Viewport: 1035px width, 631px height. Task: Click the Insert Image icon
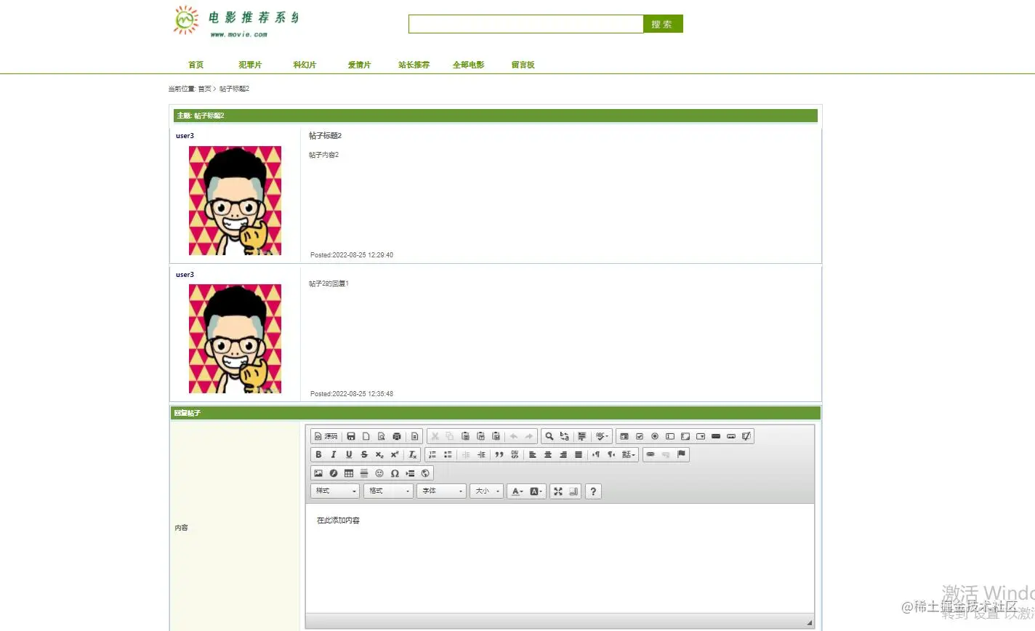pos(318,473)
